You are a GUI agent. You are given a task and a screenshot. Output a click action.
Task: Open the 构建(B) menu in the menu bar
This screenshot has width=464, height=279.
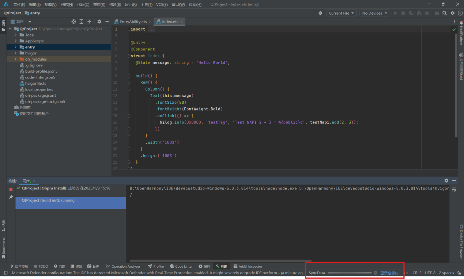click(x=115, y=4)
